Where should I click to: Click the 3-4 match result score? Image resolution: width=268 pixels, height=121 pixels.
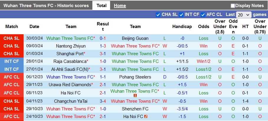point(103,101)
